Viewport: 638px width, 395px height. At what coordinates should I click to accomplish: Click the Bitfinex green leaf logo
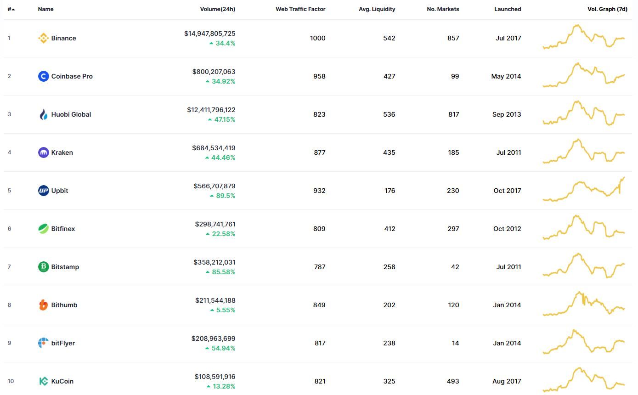coord(43,229)
